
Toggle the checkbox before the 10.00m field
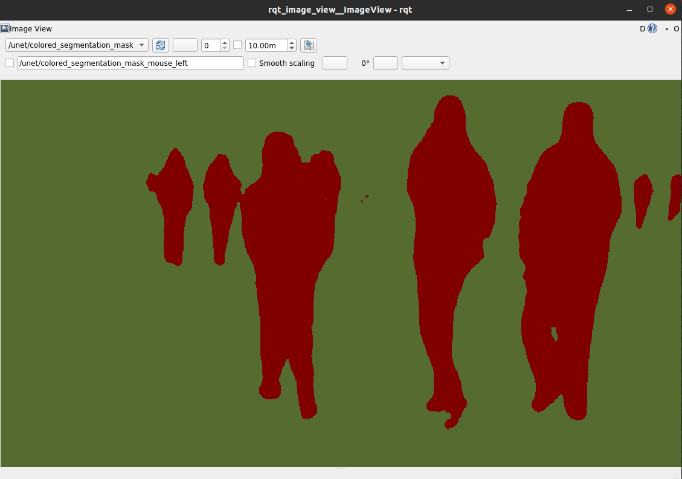click(x=237, y=45)
